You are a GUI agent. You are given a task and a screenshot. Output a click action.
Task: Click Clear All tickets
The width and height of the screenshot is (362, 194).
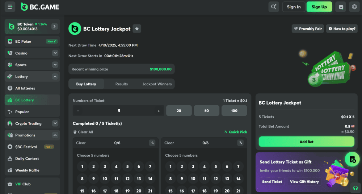83,132
